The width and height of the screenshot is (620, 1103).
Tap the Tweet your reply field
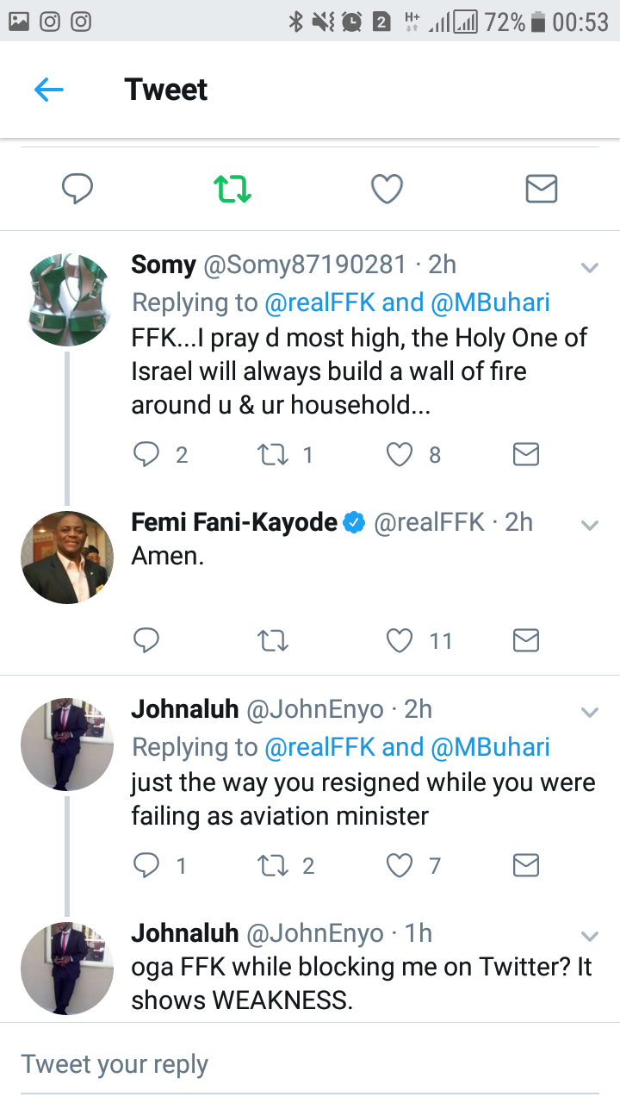coord(310,1064)
